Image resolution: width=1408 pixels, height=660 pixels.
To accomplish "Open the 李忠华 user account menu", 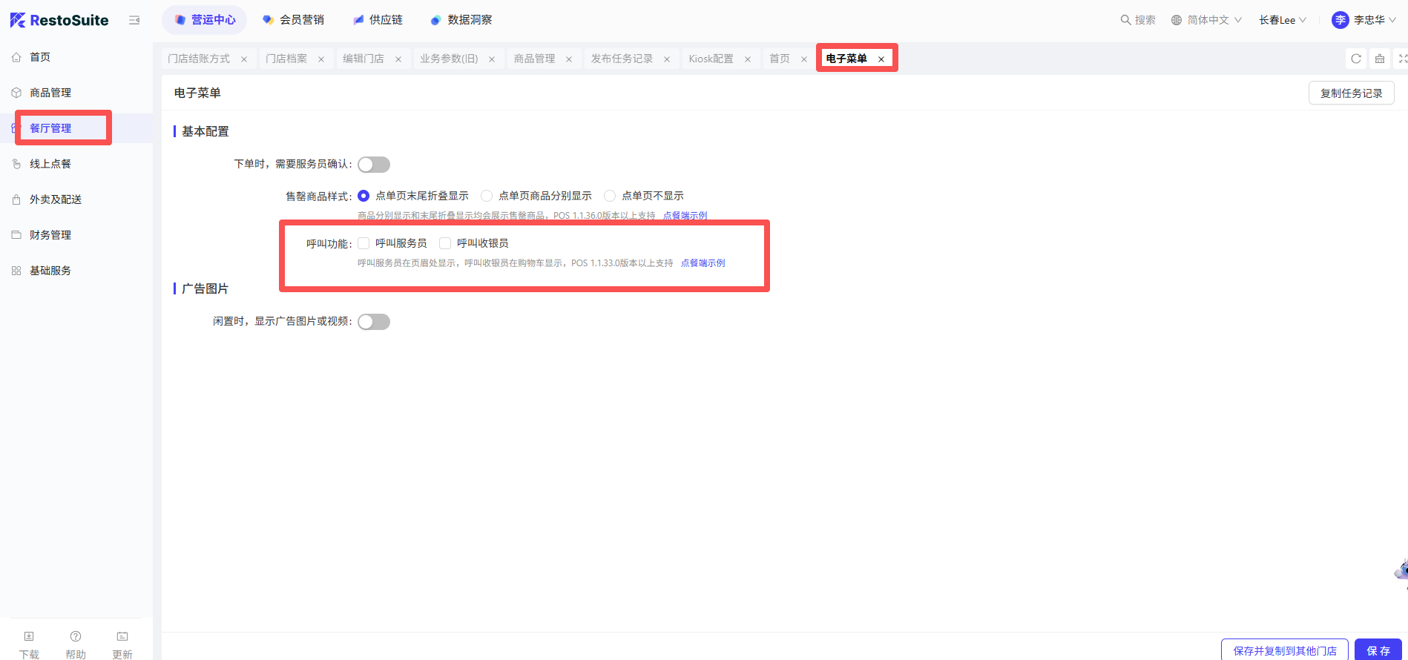I will (1363, 20).
